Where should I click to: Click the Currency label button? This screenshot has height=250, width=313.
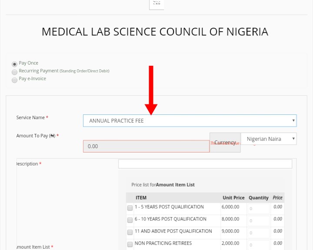coord(225,143)
